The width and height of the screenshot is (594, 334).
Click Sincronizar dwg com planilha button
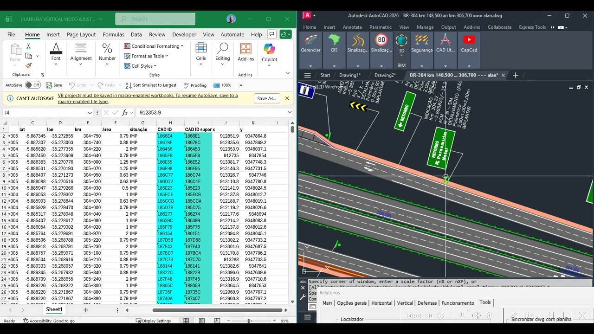(x=541, y=319)
